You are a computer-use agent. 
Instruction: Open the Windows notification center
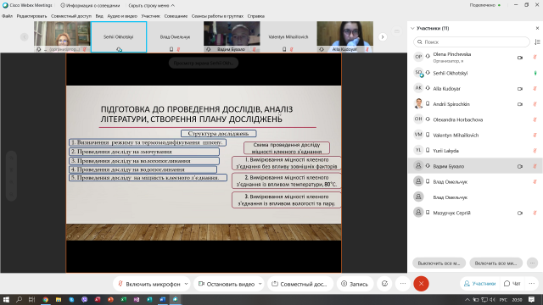coord(532,299)
